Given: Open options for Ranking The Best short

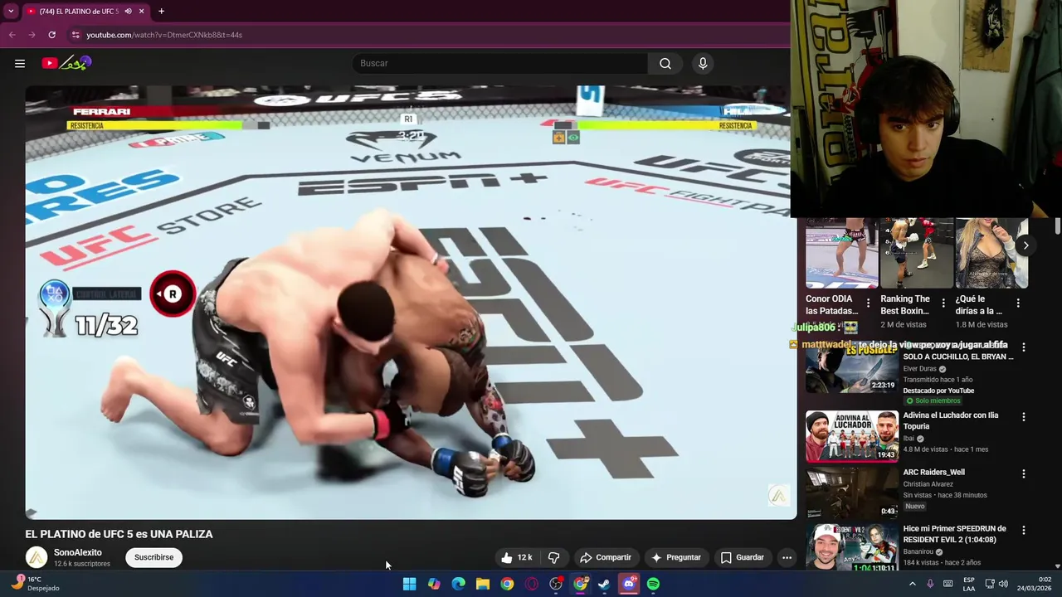Looking at the screenshot, I should point(943,303).
